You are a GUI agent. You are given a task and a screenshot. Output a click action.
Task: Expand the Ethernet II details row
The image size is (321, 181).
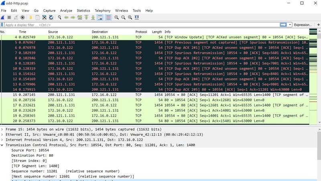(x=2, y=135)
